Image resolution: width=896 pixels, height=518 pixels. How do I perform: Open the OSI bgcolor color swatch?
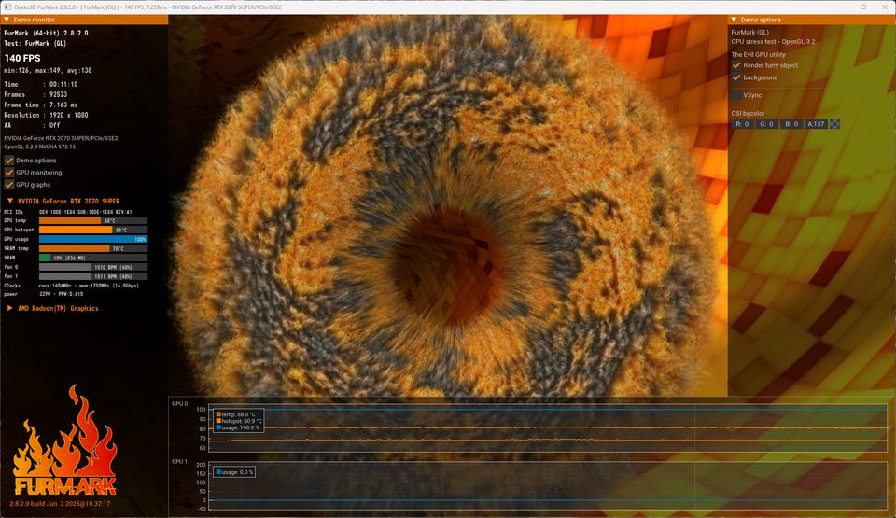pyautogui.click(x=834, y=124)
